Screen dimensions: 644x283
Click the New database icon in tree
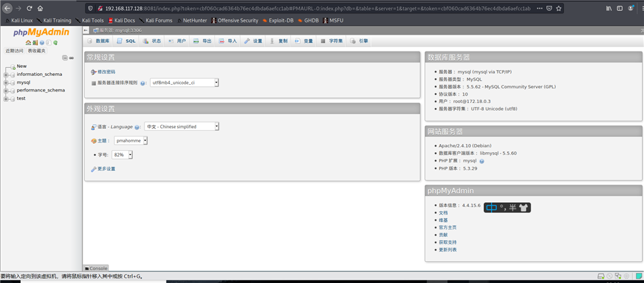coord(13,67)
